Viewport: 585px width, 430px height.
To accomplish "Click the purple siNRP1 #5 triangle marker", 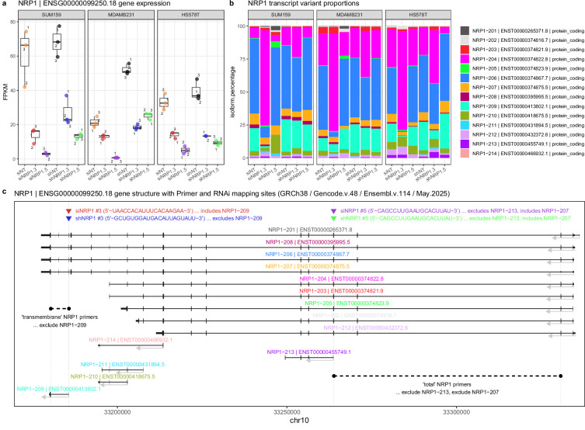I will 333,211.
